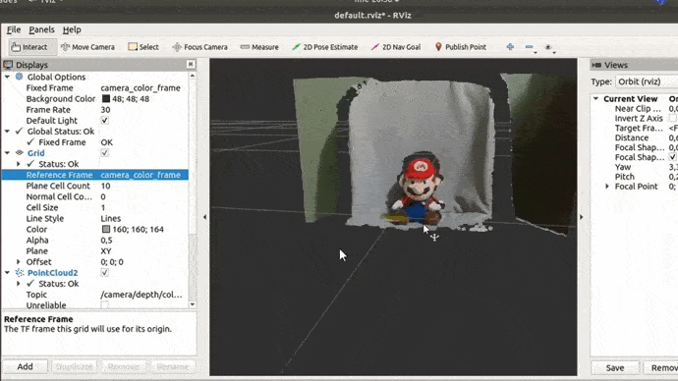Collapse the Current View tree
Viewport: 678px width, 381px height.
(595, 98)
